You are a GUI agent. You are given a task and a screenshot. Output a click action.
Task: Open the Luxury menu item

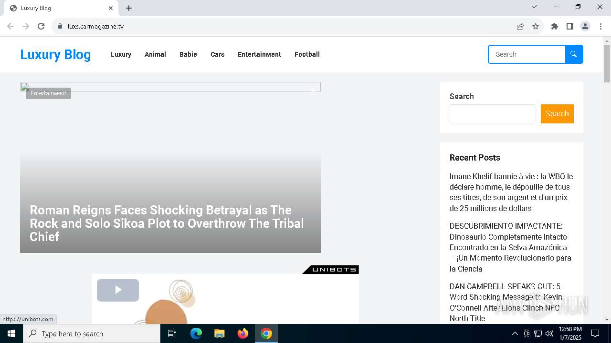[x=121, y=54]
